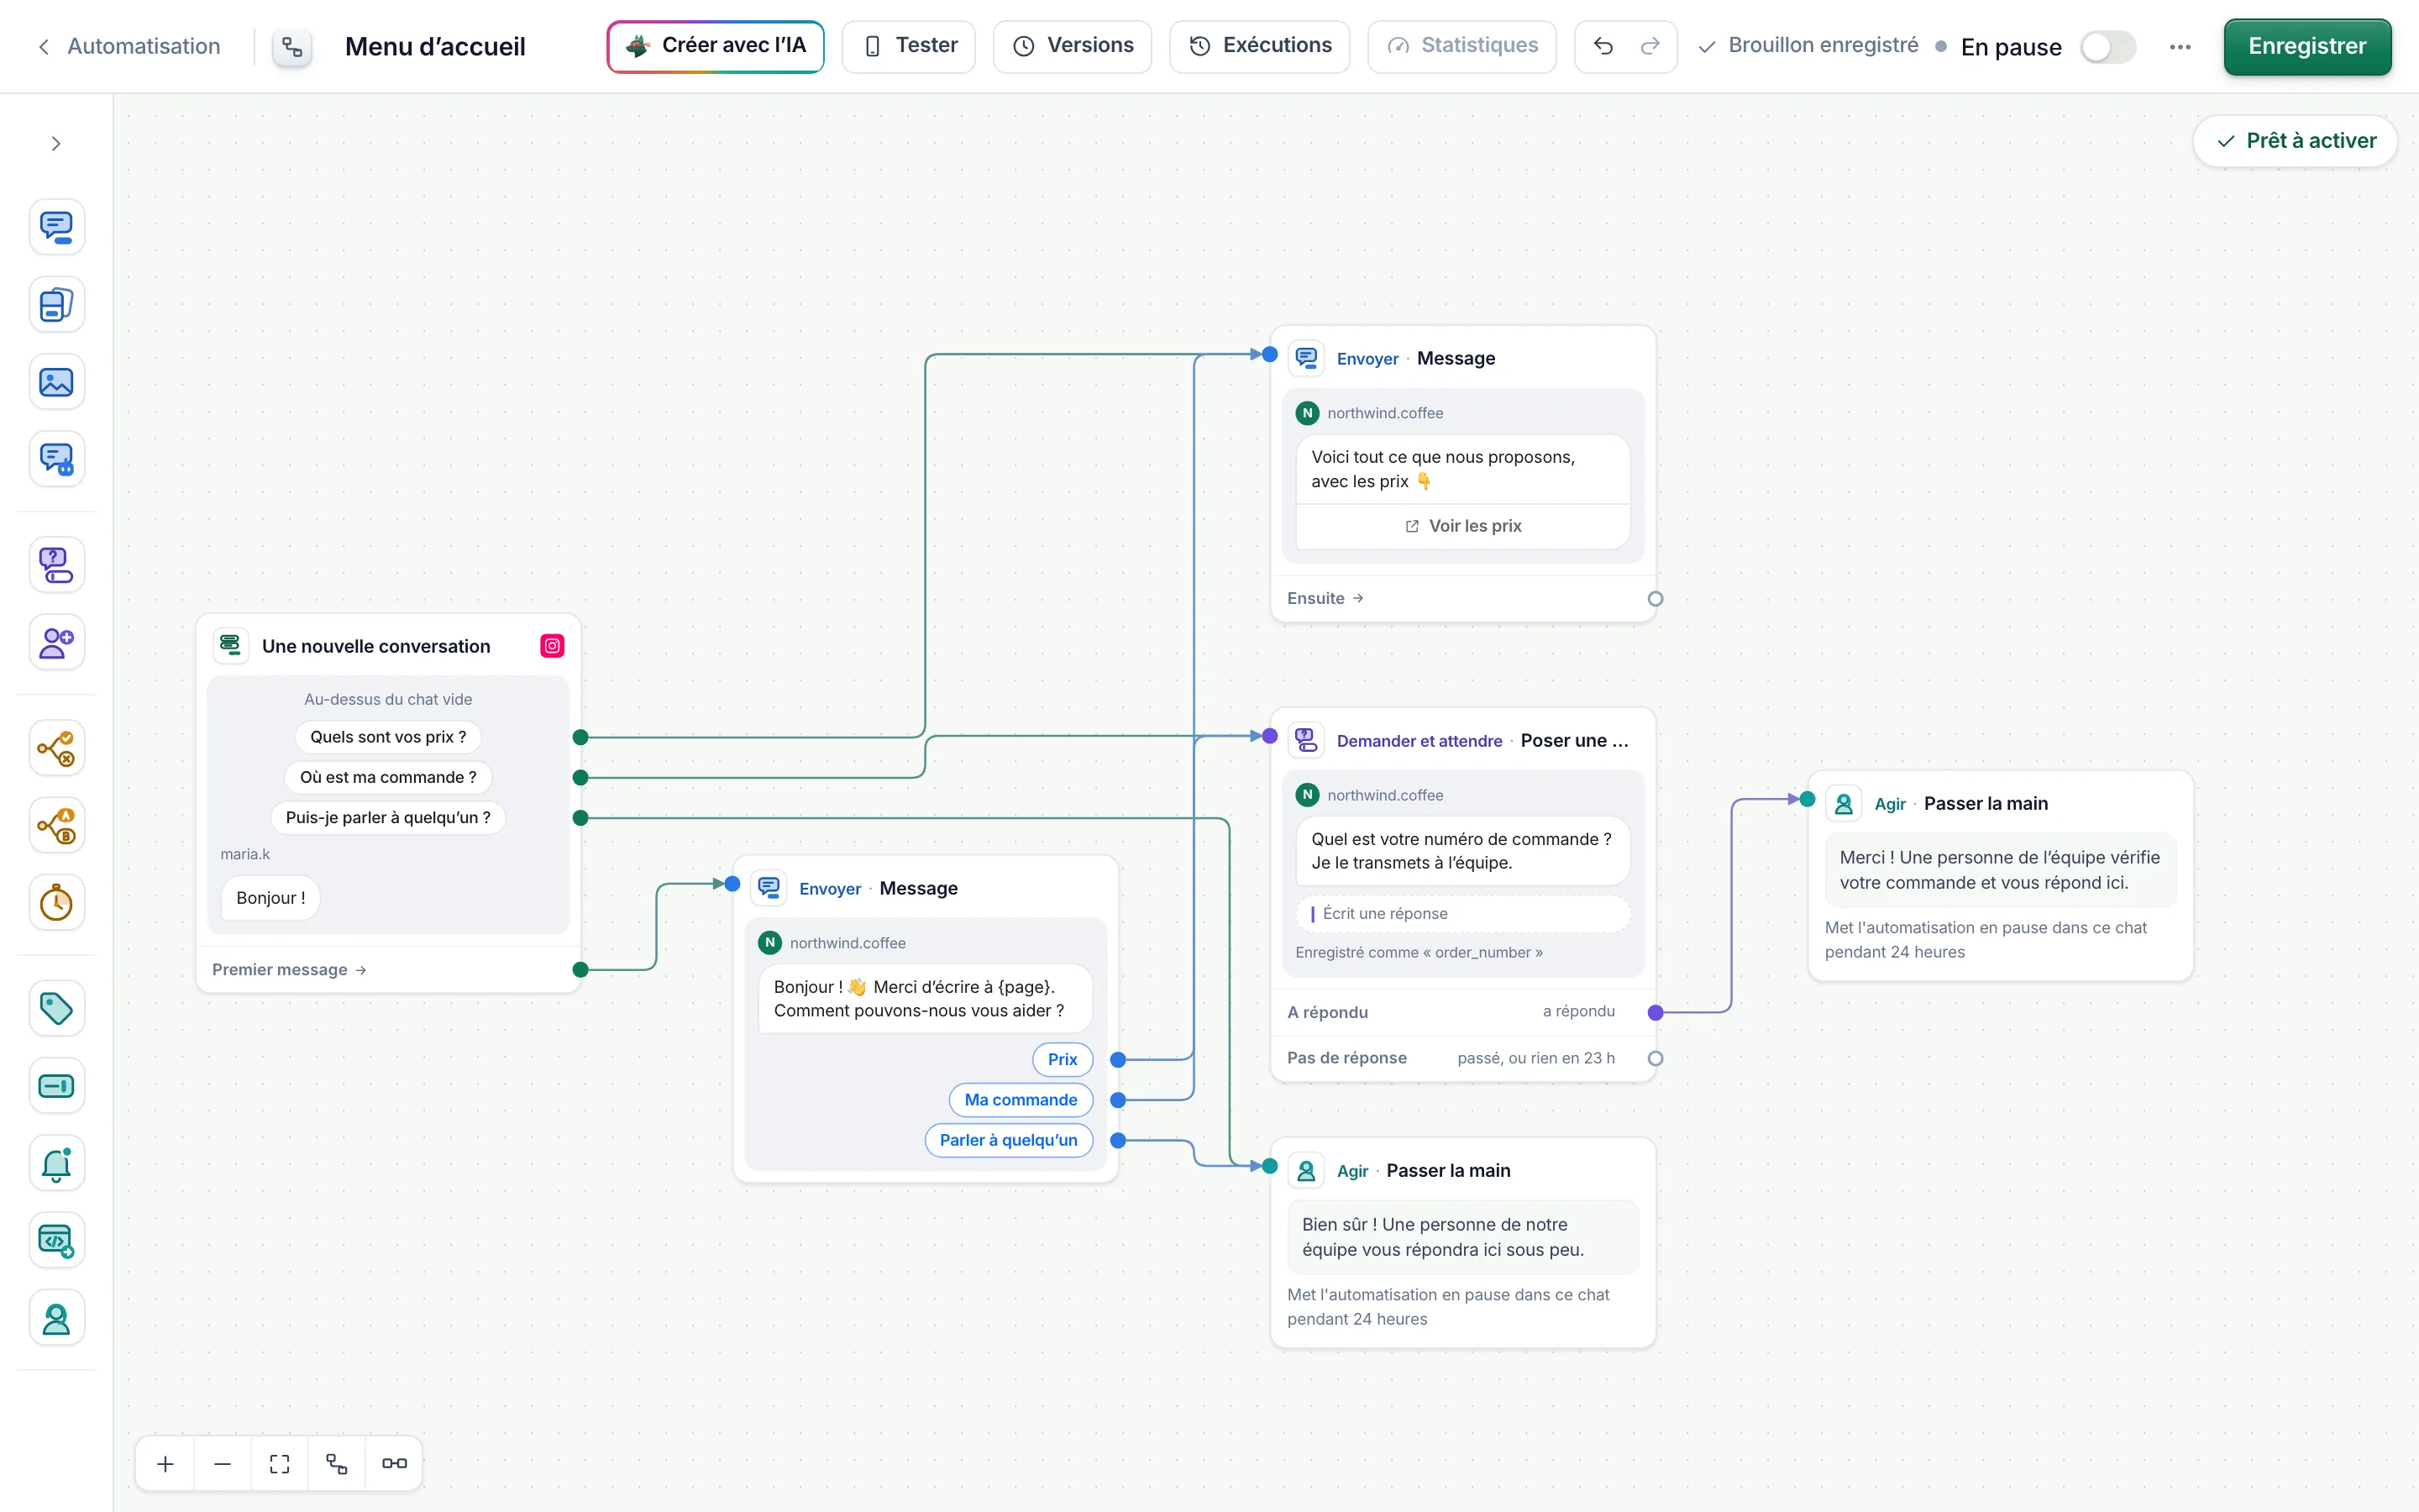Select the image block icon in sidebar

(x=56, y=382)
